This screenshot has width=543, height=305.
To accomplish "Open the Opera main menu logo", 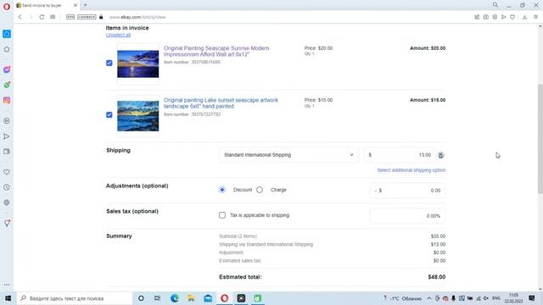I will 7,7.
